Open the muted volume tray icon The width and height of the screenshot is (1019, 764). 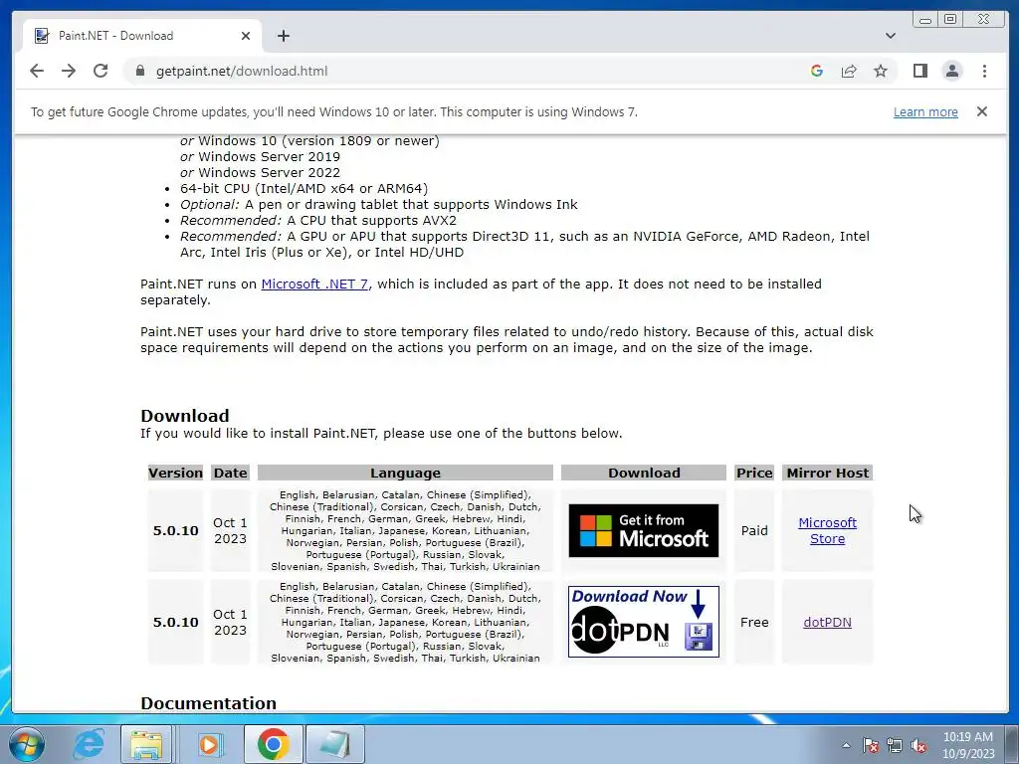point(918,745)
